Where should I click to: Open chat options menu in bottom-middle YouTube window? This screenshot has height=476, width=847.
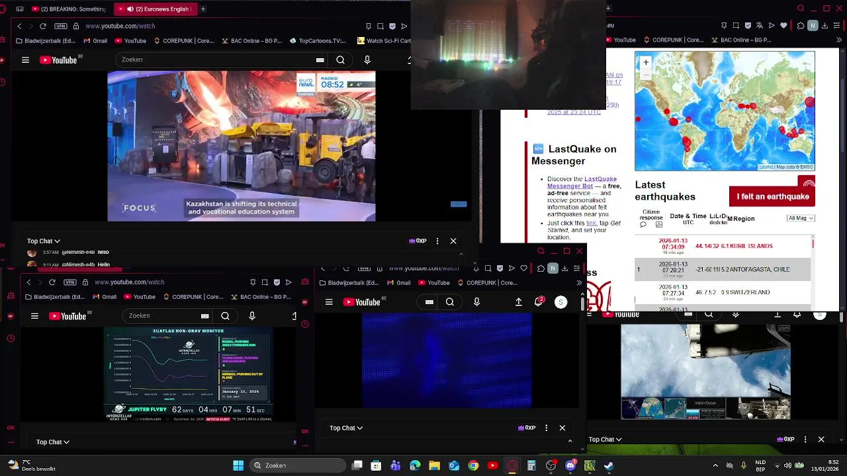(x=546, y=428)
